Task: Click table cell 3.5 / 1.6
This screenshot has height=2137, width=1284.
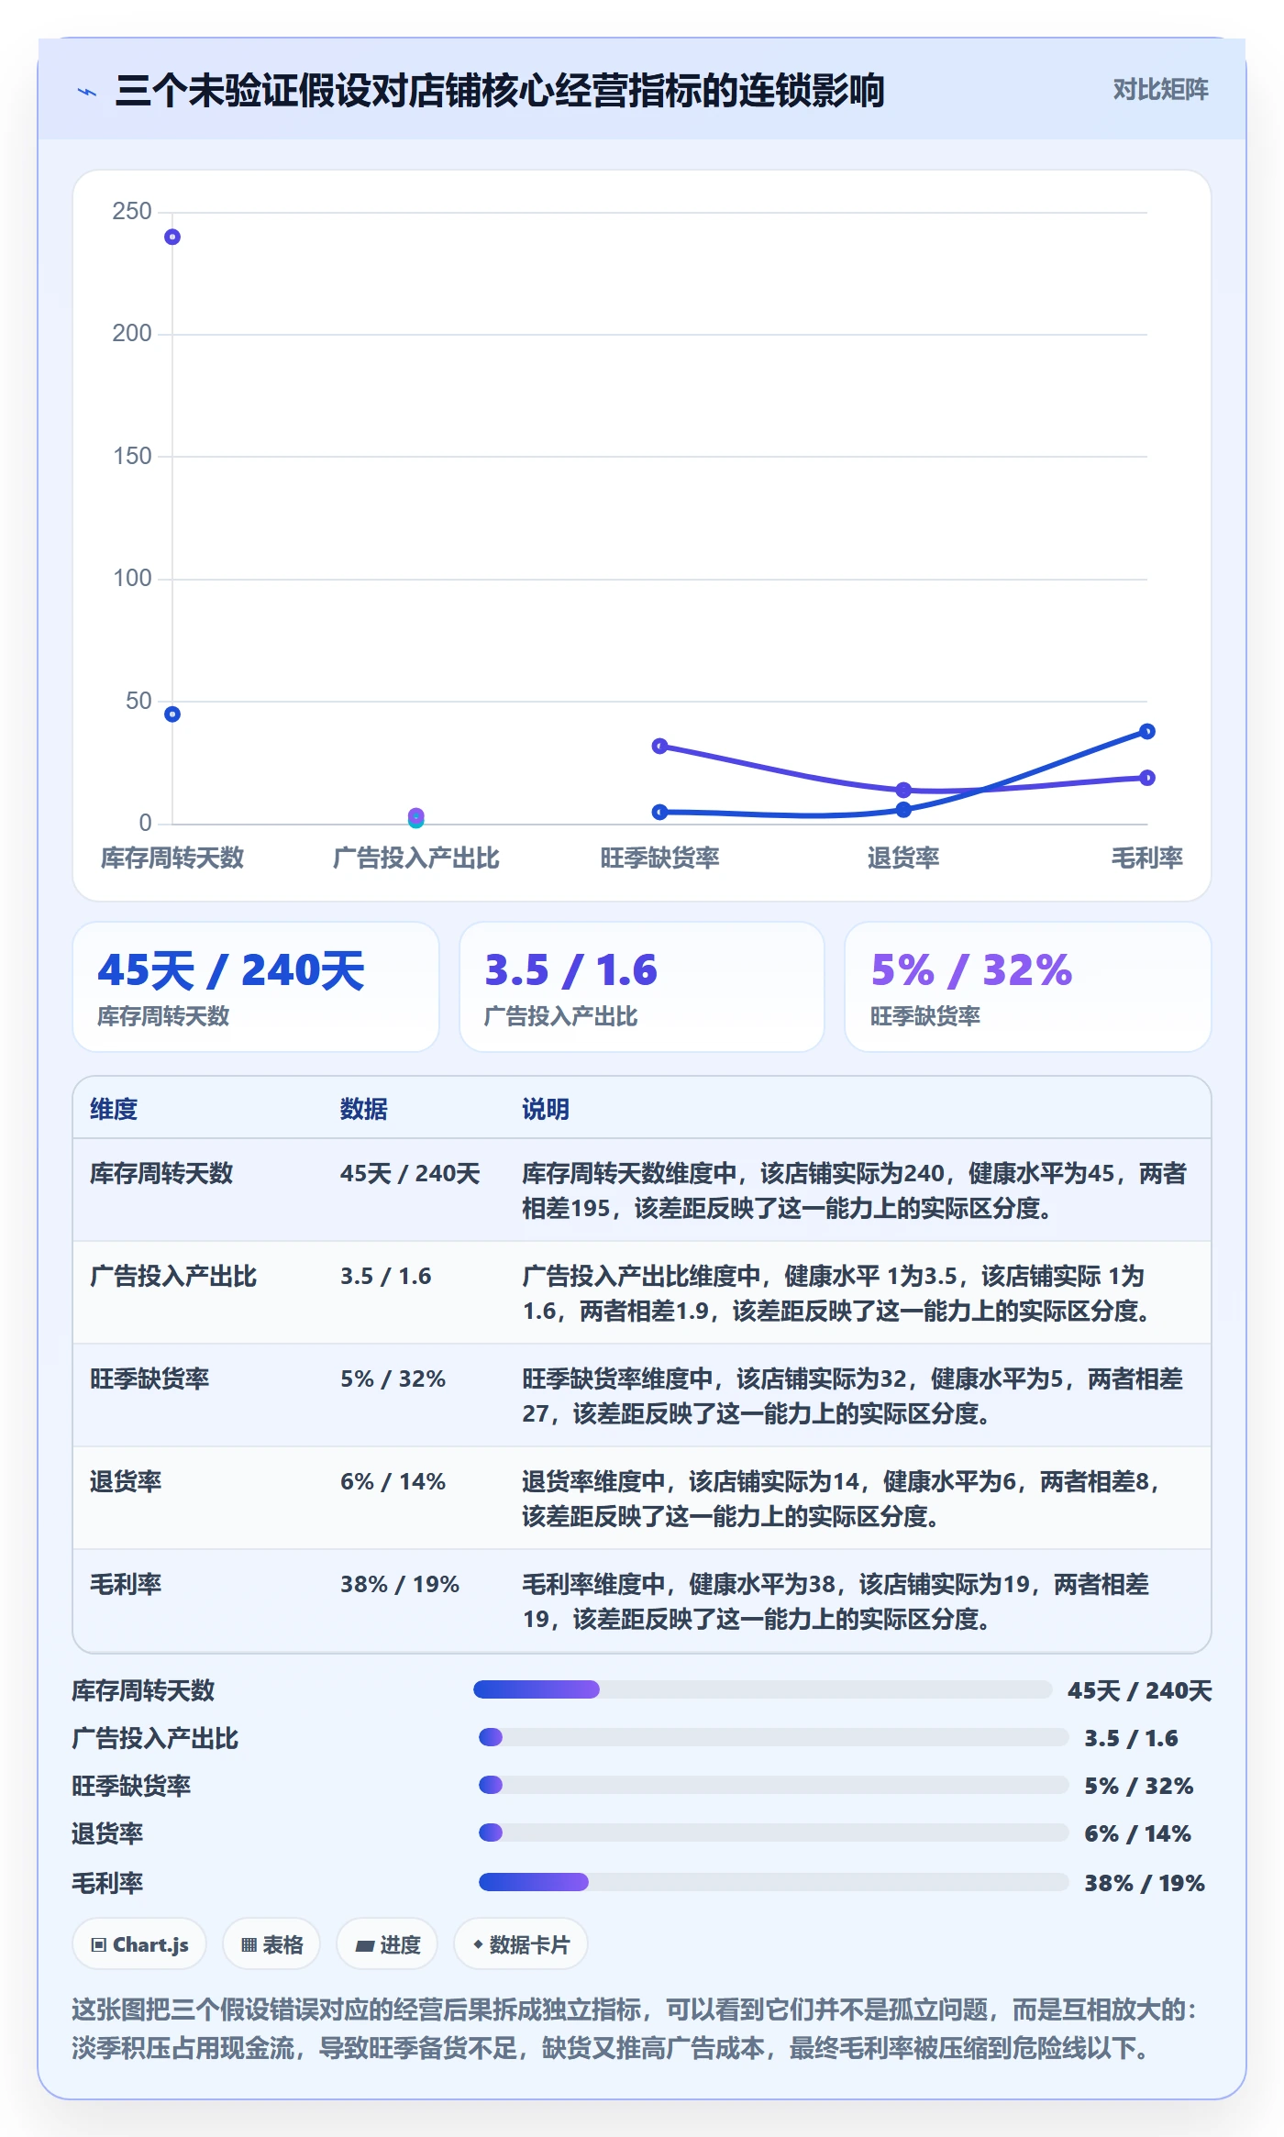Action: pos(386,1276)
